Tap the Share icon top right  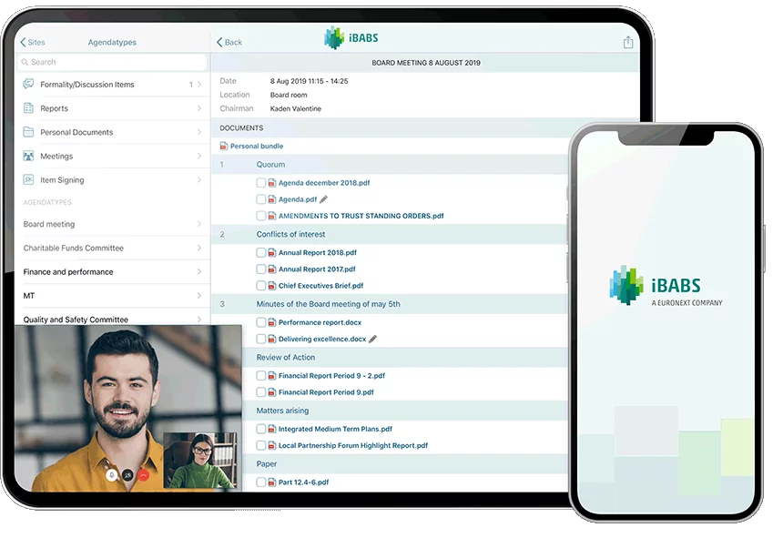(x=626, y=42)
